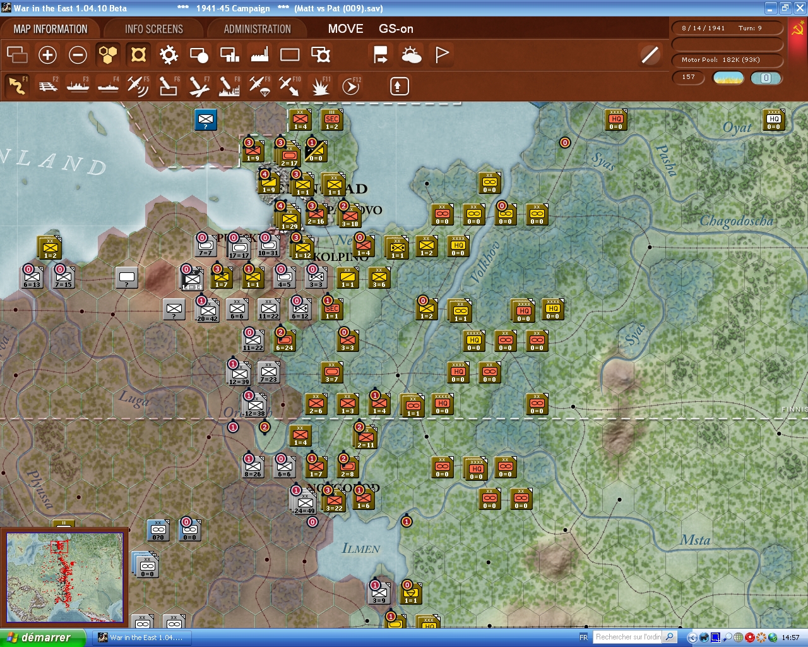Select the F10 air transfer icon
Viewport: 808px width, 647px height.
[290, 86]
